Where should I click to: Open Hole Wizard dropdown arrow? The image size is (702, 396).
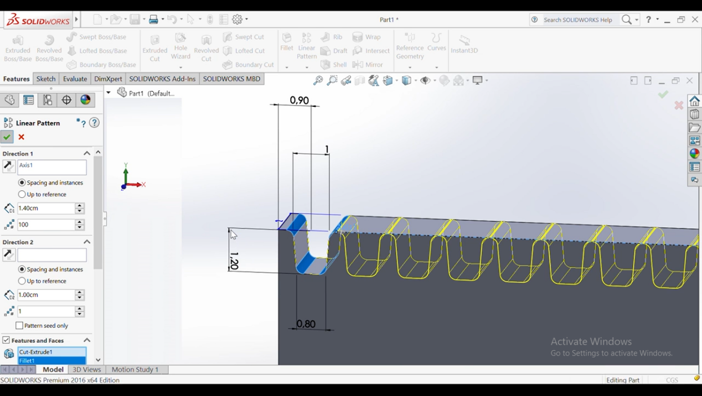pos(180,67)
